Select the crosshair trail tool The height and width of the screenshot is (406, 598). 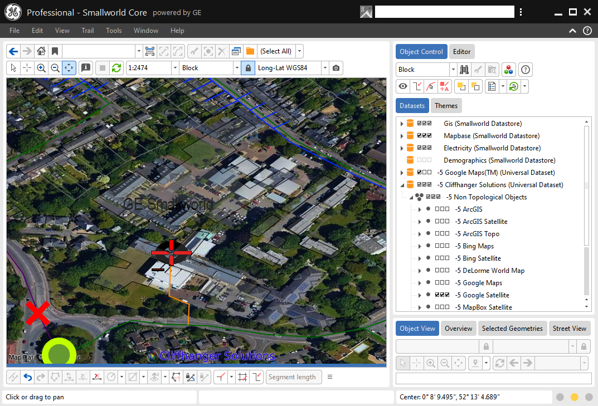coord(27,68)
